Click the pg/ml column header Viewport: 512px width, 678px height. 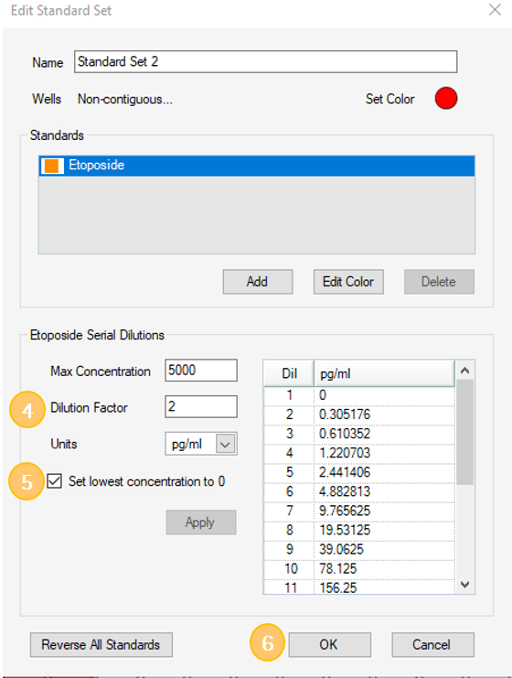coord(384,373)
